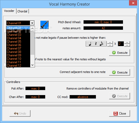Screen dimensions: 139x123
Task: Execute Connect adjacent notes to one note
Action: click(120, 72)
